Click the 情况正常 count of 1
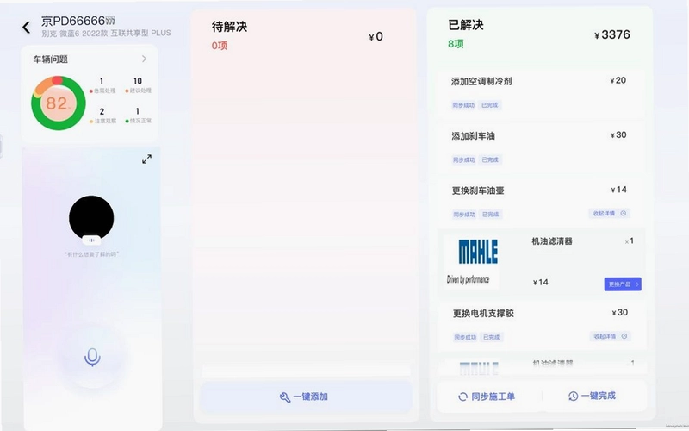This screenshot has width=689, height=431. click(138, 111)
